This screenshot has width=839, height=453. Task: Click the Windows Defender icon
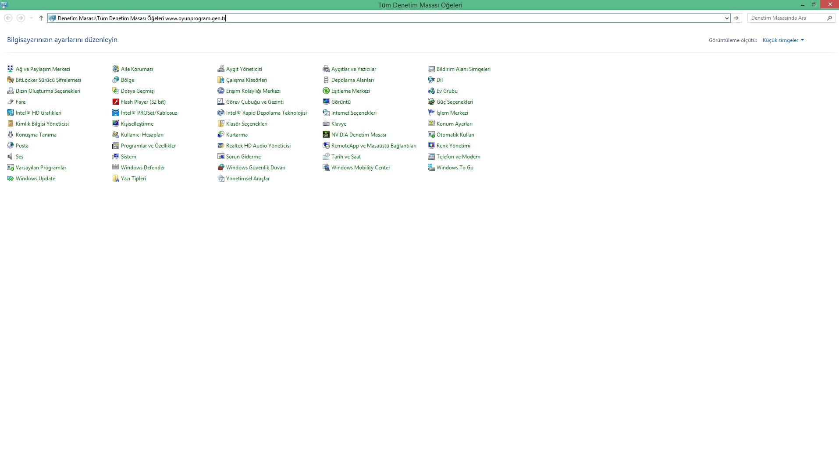pyautogui.click(x=116, y=167)
